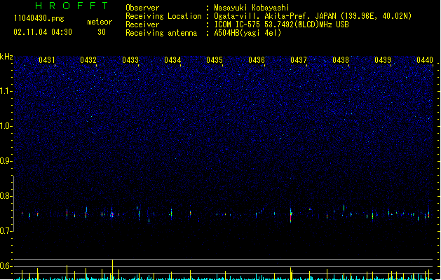Click the 0435 time marker
Image resolution: width=441 pixels, height=280 pixels.
point(215,60)
